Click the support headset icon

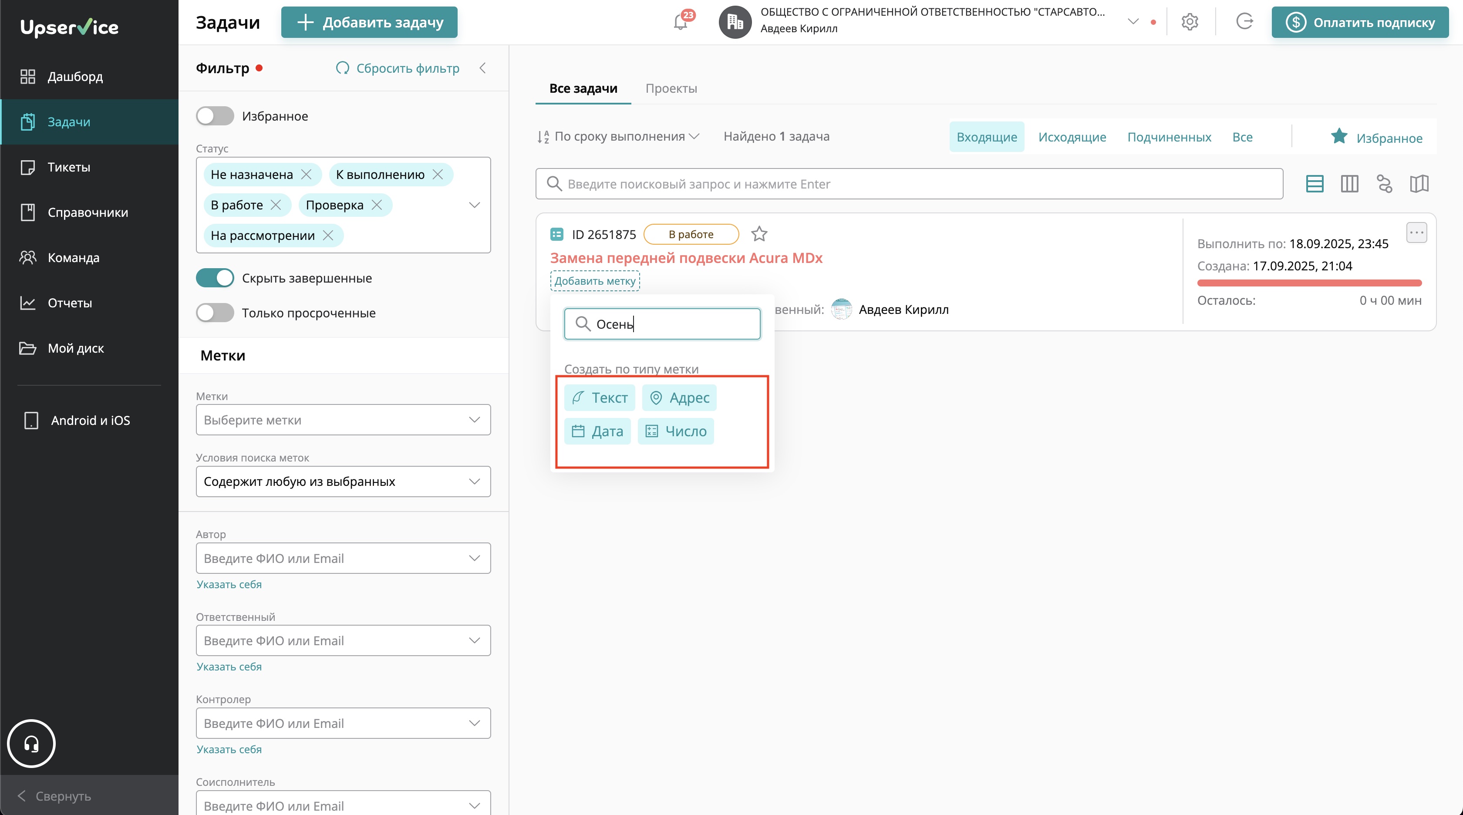click(x=31, y=744)
